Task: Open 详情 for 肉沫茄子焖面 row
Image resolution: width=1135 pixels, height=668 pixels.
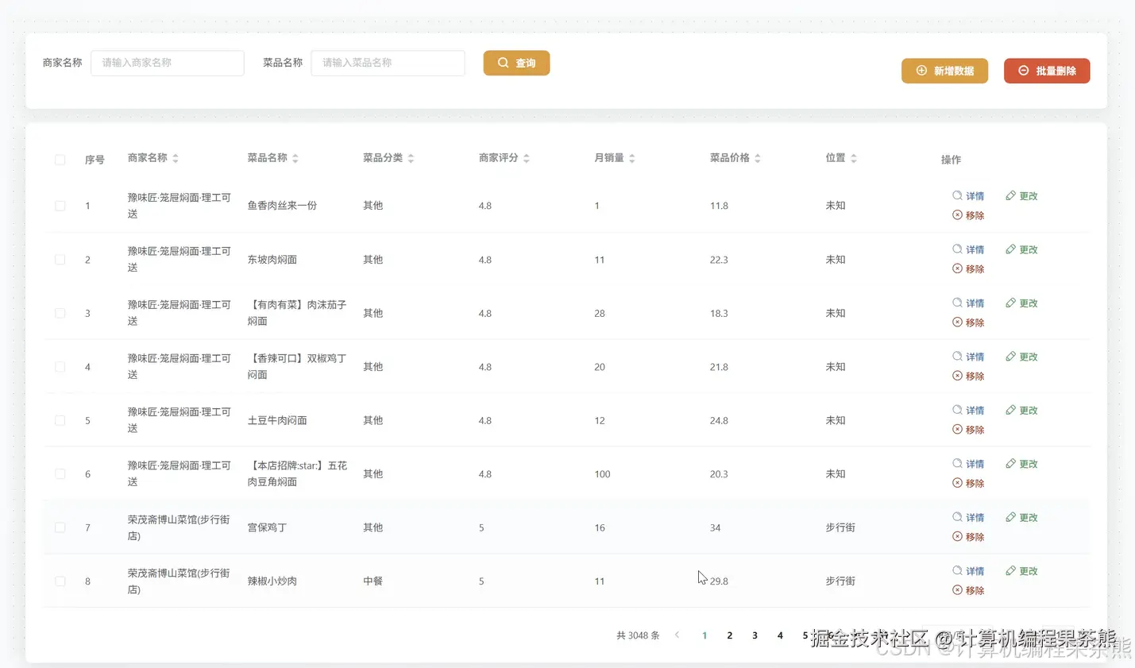Action: (x=968, y=303)
